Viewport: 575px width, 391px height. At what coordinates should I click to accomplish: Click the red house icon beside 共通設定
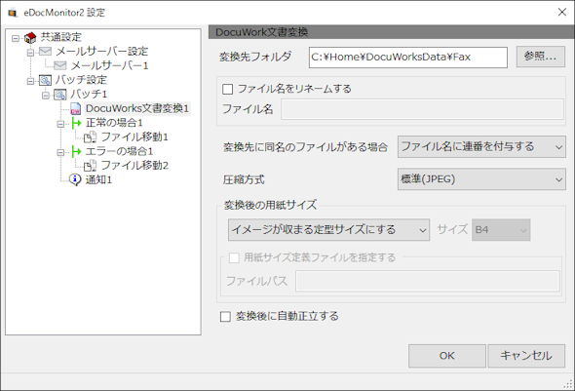coord(30,37)
